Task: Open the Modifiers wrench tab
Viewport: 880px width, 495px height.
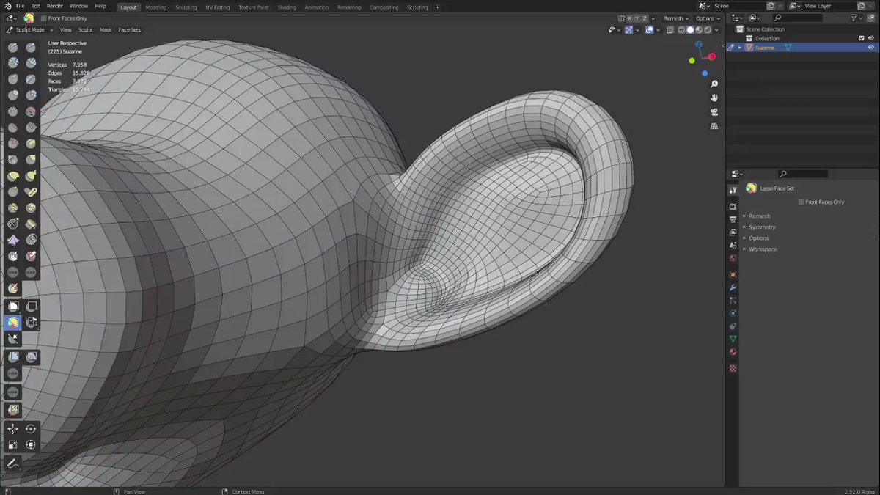Action: tap(733, 287)
